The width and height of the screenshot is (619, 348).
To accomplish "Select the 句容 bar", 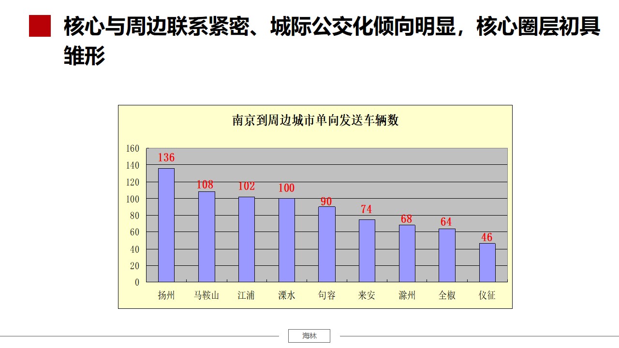I will click(327, 244).
